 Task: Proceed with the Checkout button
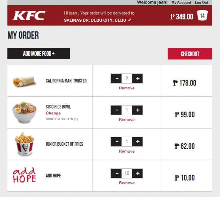[x=190, y=54]
